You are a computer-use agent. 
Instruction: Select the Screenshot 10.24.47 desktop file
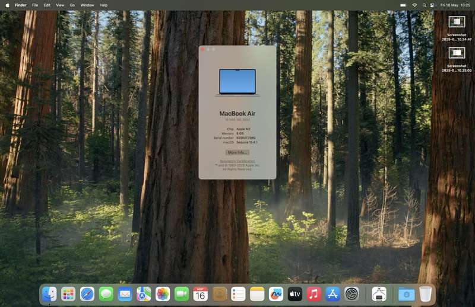click(457, 28)
